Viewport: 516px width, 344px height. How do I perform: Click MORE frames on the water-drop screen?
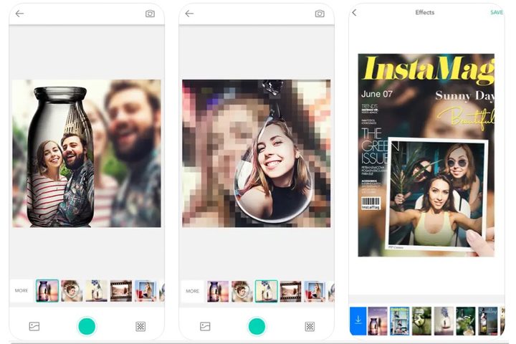coord(193,291)
